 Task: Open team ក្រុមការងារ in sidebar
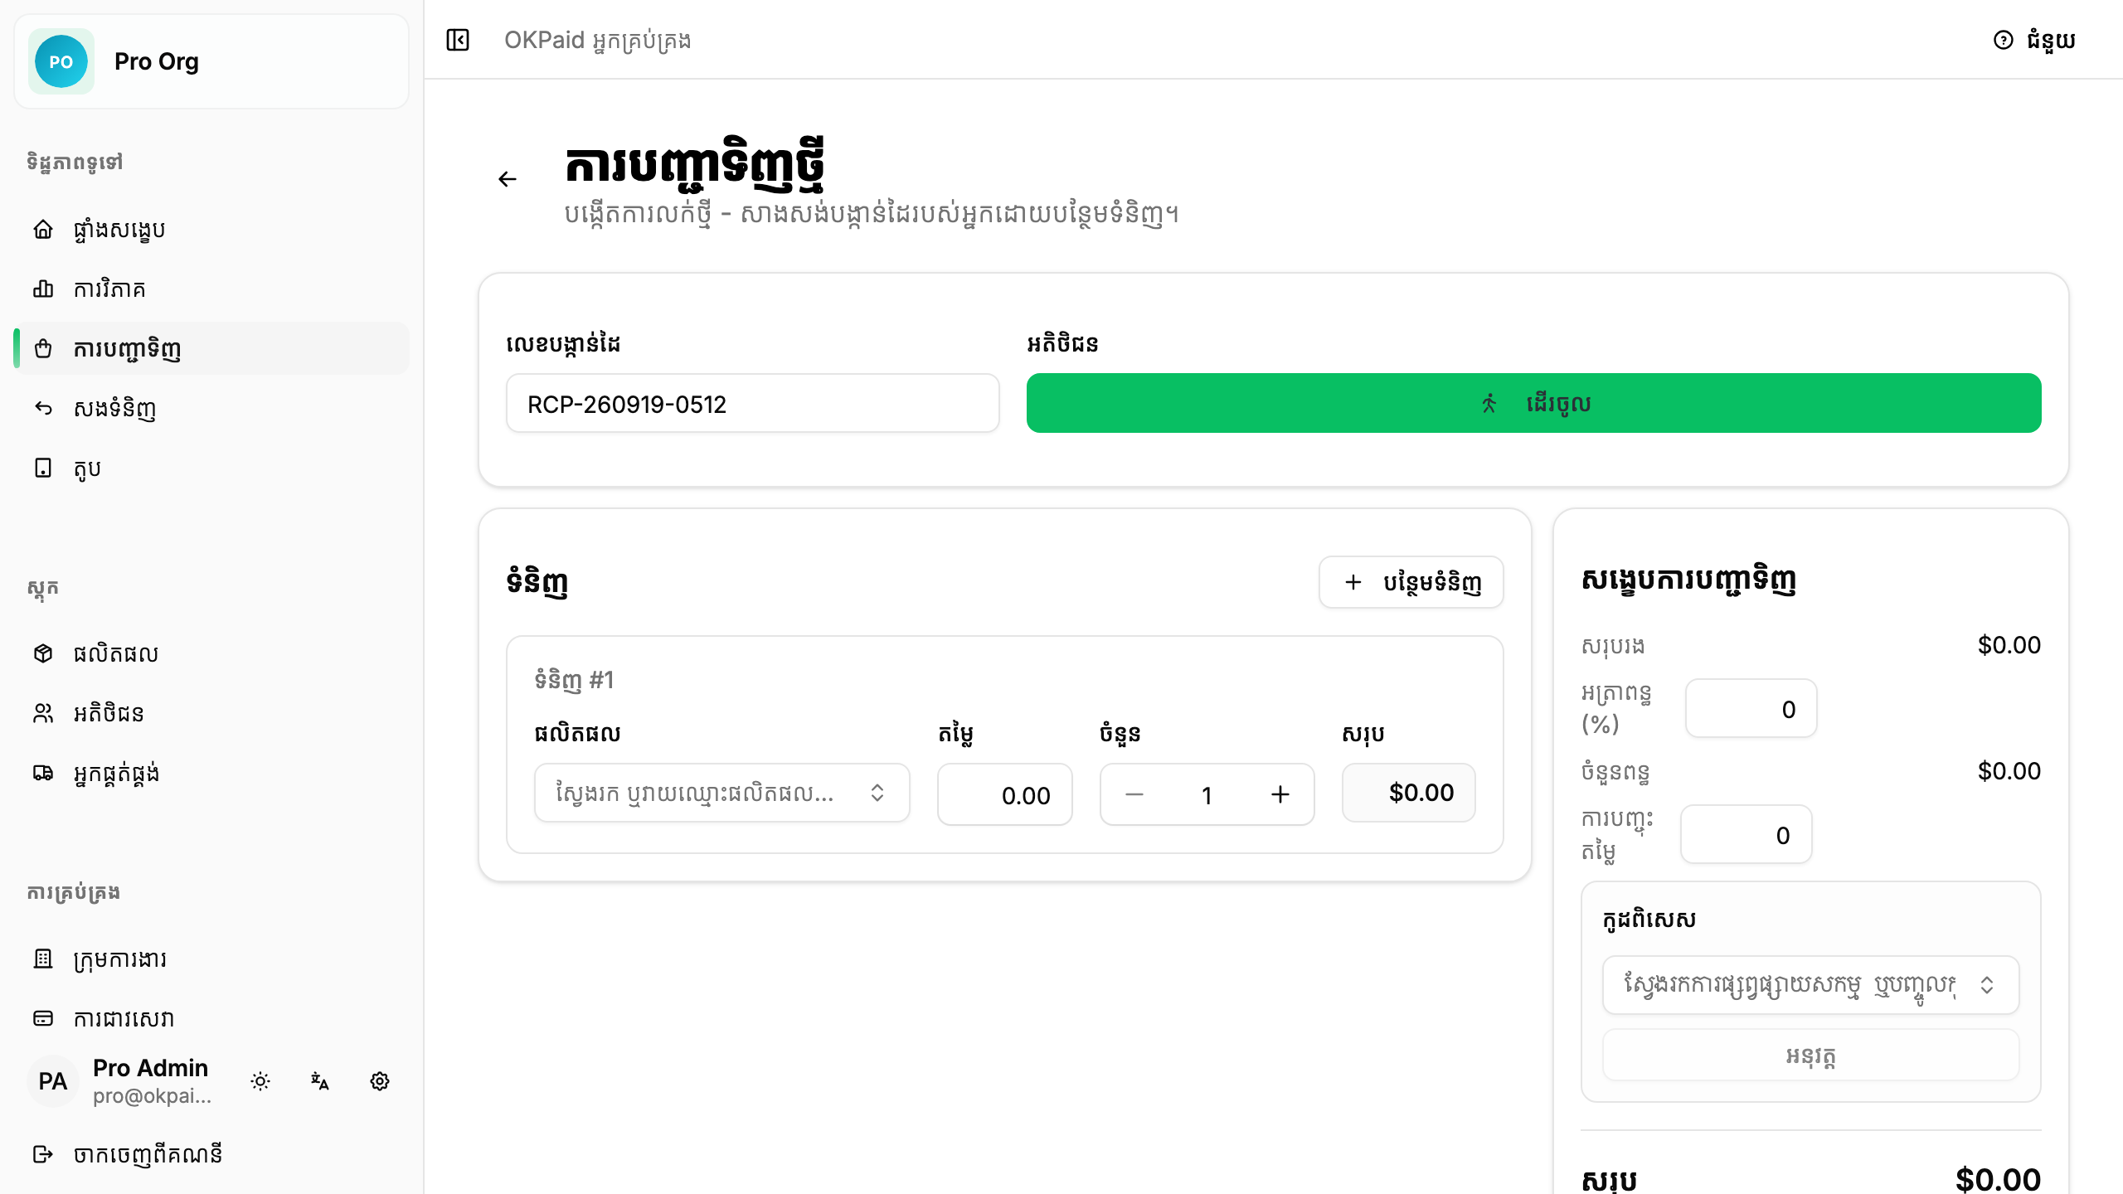(211, 959)
